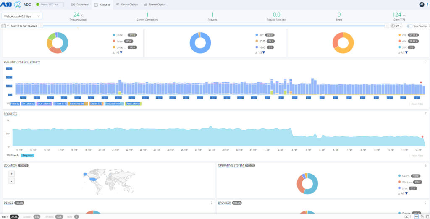Expand the date range chevron next to calendar
Image resolution: width=430 pixels, height=219 pixels.
tap(8, 26)
